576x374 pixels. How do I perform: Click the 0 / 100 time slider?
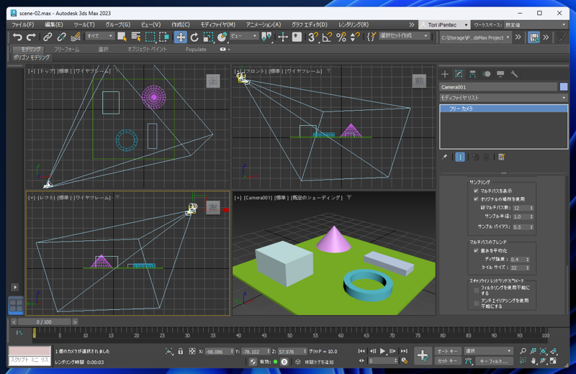tap(44, 322)
